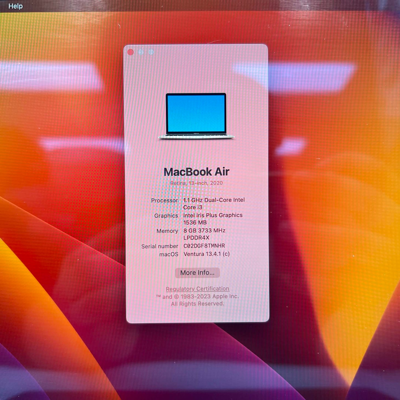400x400 pixels.
Task: Click the "All Rights Reserved." text
Action: [x=197, y=304]
